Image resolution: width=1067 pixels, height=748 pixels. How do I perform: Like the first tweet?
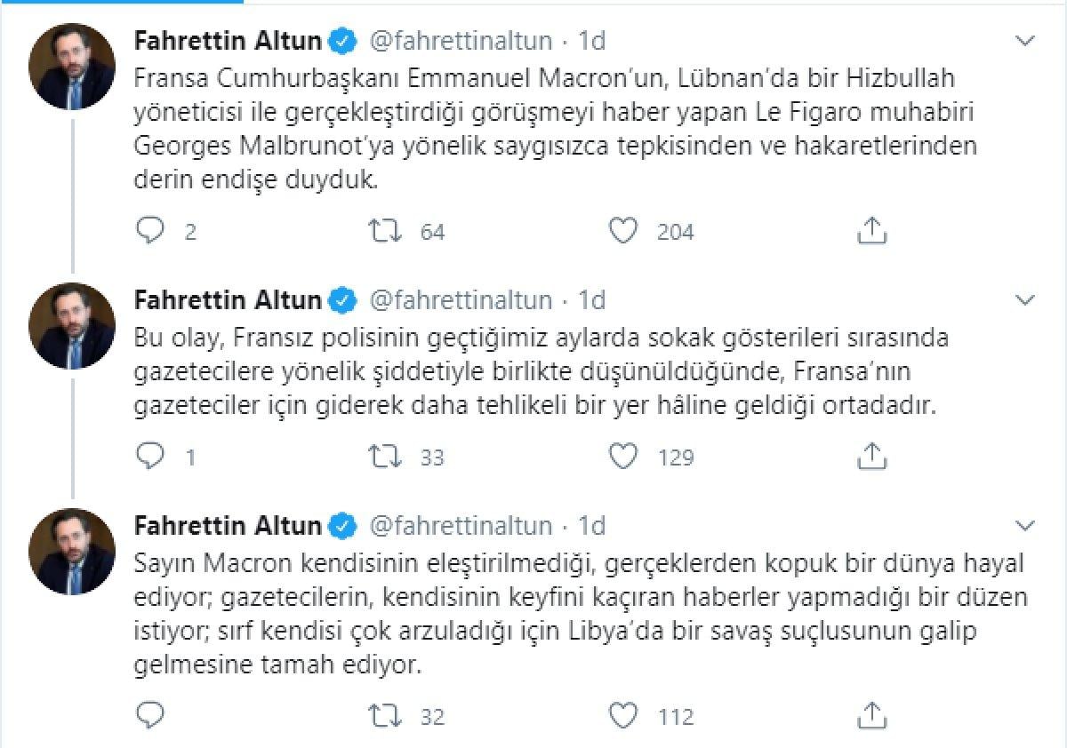(625, 231)
